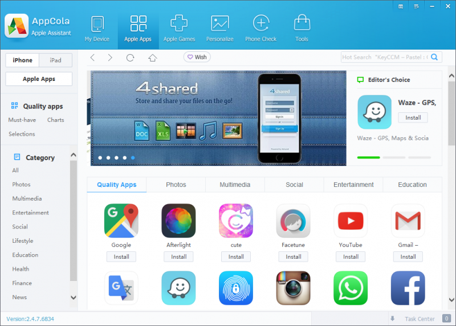Switch to the Multimedia tab
Image resolution: width=456 pixels, height=326 pixels.
click(235, 185)
